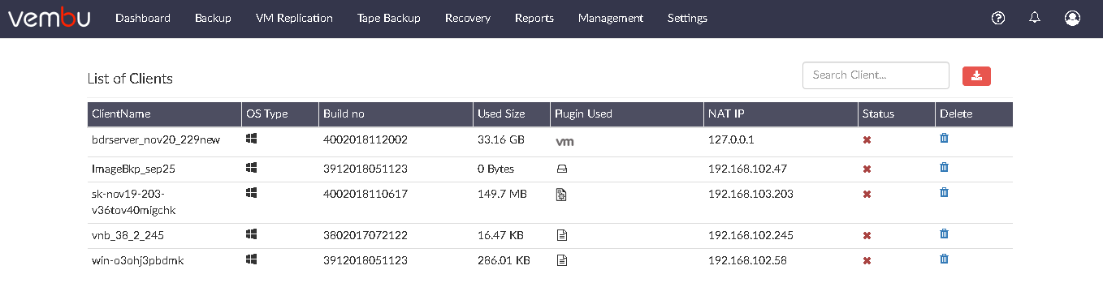Click Windows OS icon for vnb_38_2_245
This screenshot has height=300, width=1103.
252,234
